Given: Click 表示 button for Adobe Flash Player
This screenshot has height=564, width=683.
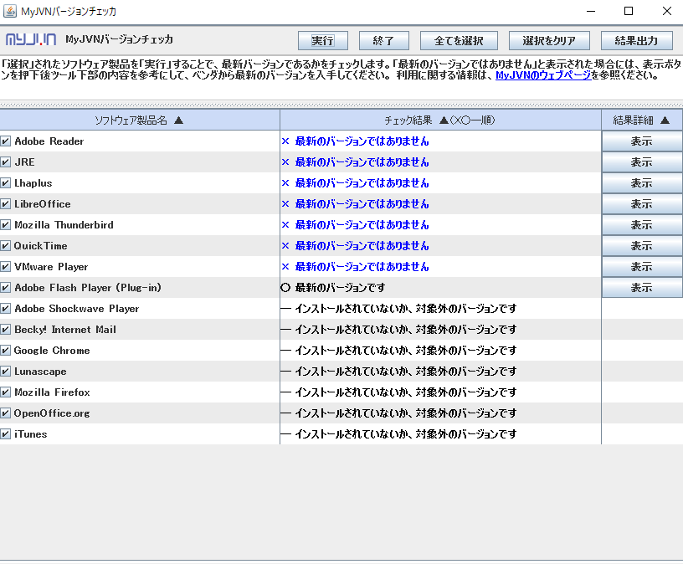Looking at the screenshot, I should (642, 288).
